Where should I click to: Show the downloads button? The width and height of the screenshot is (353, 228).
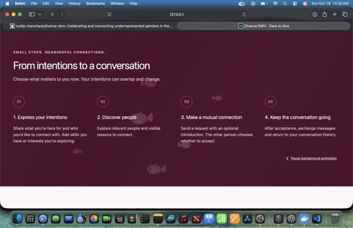pos(315,14)
